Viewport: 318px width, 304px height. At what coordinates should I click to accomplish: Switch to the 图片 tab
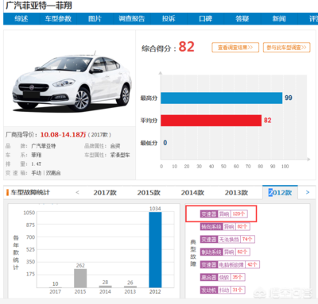click(95, 18)
